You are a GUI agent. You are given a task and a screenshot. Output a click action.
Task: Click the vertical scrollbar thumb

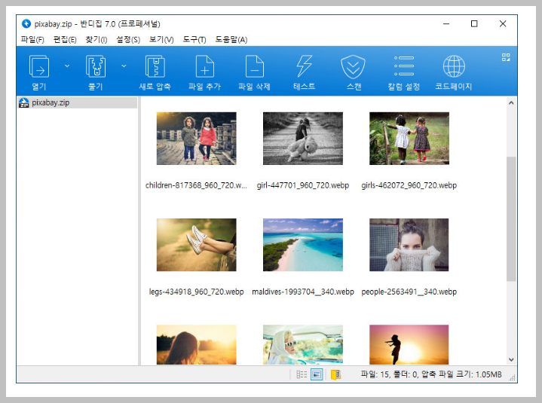click(x=511, y=219)
